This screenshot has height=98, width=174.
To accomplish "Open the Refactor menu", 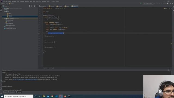I will 27,1.
